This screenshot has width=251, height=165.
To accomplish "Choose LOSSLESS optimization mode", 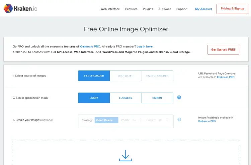I will [x=125, y=98].
